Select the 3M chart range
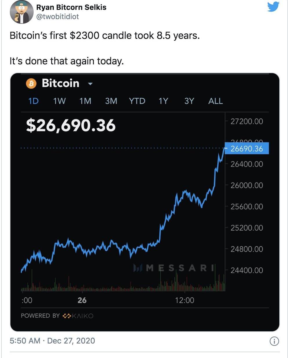The width and height of the screenshot is (288, 358). 111,101
